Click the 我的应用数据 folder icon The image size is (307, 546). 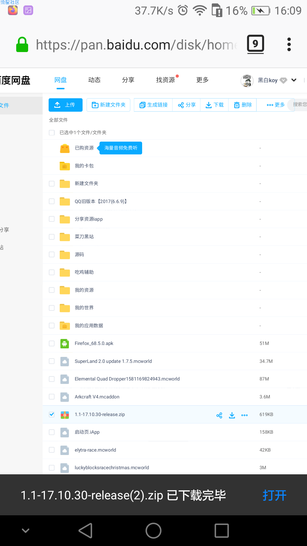65,326
